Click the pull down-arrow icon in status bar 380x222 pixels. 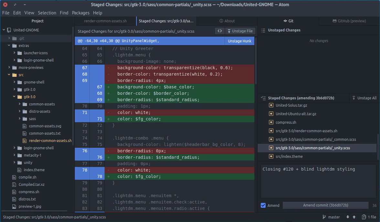(x=348, y=217)
